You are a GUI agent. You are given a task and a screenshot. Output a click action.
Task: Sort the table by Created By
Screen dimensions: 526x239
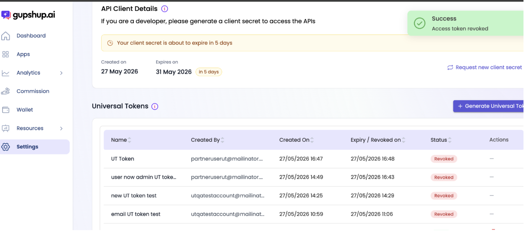point(223,140)
